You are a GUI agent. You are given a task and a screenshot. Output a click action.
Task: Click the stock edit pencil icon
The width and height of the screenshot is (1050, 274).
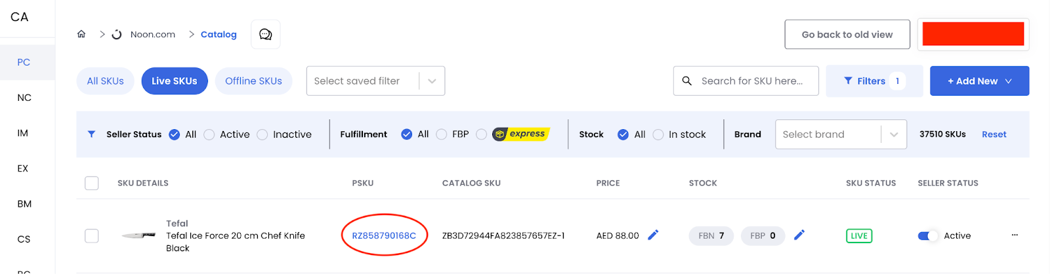[799, 235]
